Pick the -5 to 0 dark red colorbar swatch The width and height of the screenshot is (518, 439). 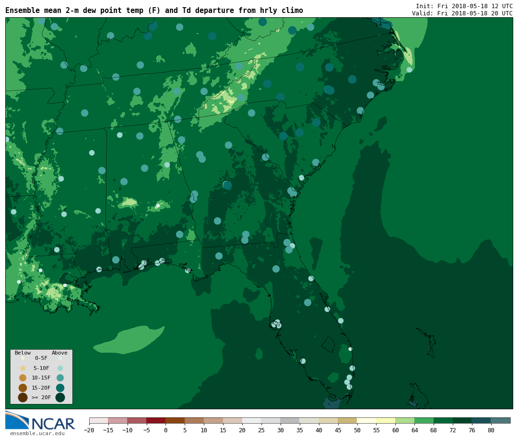[x=156, y=420]
